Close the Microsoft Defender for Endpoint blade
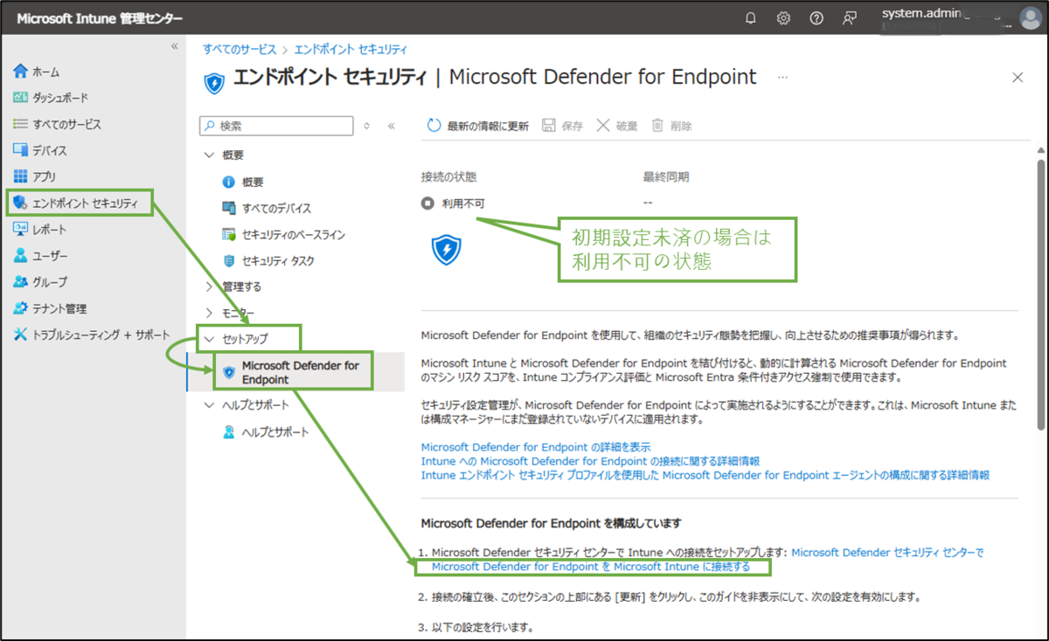The height and width of the screenshot is (641, 1049). pos(1018,78)
